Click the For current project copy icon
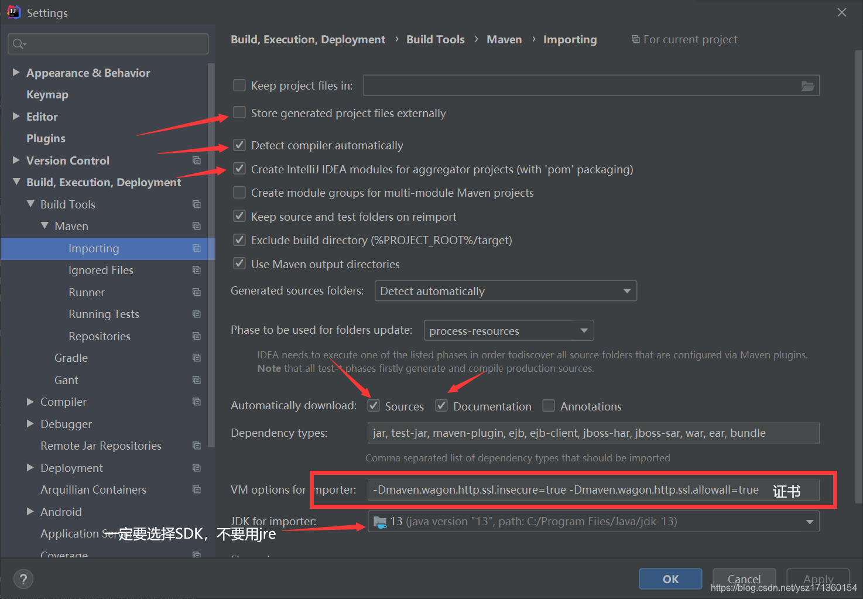The image size is (863, 599). click(635, 39)
